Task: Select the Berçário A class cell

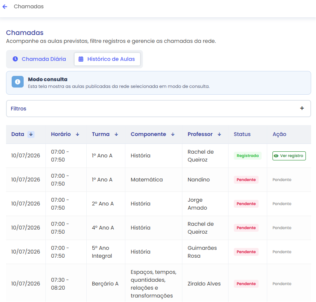Action: tap(105, 284)
